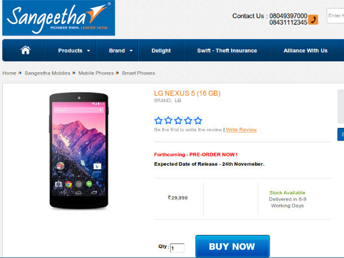Click the home icon in navigation bar
The width and height of the screenshot is (344, 258).
click(x=25, y=50)
